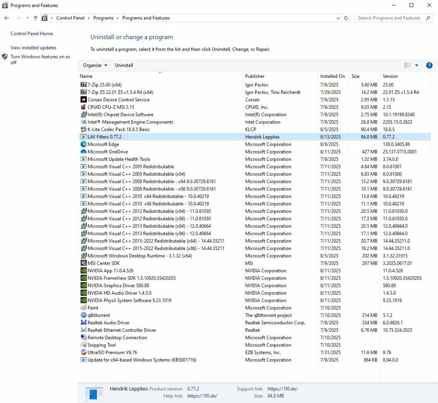
Task: Click the CPUID CPU-Z MSI icon
Action: [x=83, y=107]
